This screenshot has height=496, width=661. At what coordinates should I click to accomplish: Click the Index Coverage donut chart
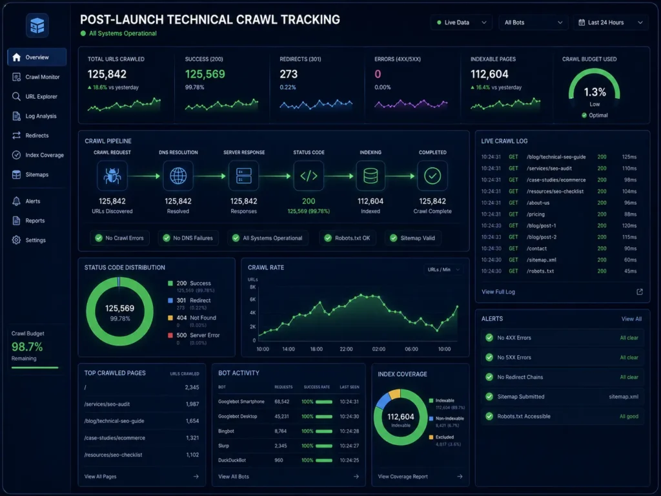(400, 417)
